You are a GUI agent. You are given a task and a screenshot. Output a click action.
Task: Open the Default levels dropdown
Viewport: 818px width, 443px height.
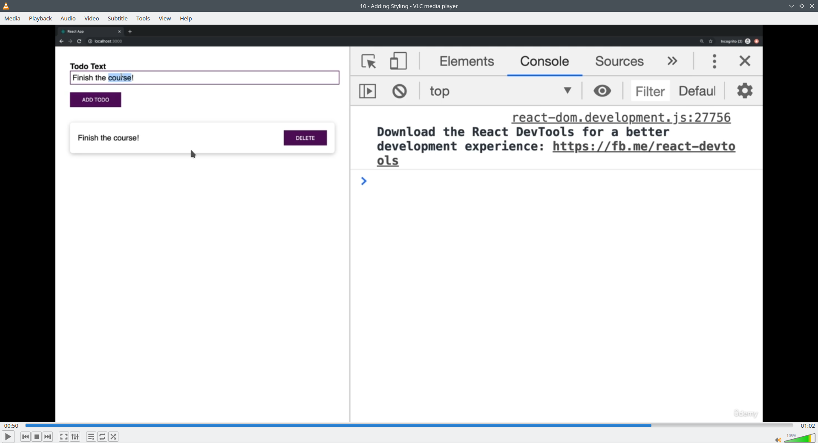click(697, 91)
